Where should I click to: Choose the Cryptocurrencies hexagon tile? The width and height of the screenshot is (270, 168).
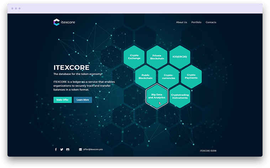tap(168, 77)
